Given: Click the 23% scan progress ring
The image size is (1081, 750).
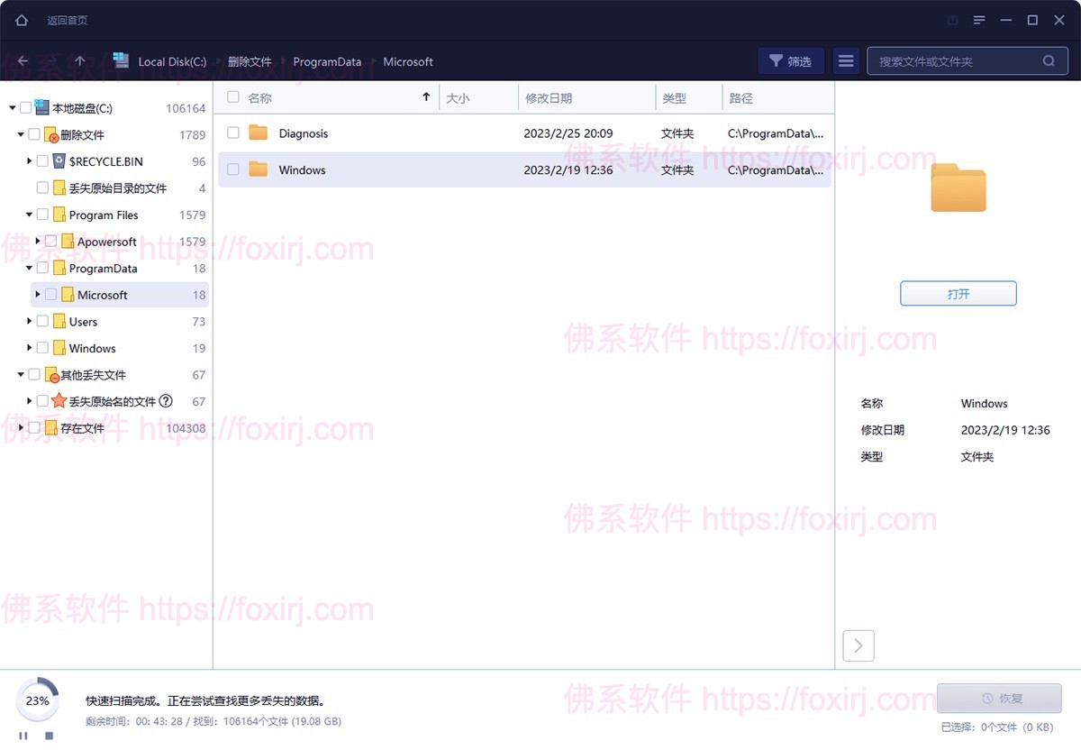Looking at the screenshot, I should [37, 700].
